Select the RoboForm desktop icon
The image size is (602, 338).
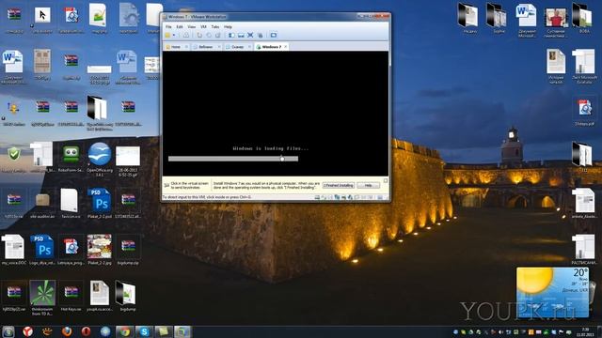pyautogui.click(x=71, y=158)
